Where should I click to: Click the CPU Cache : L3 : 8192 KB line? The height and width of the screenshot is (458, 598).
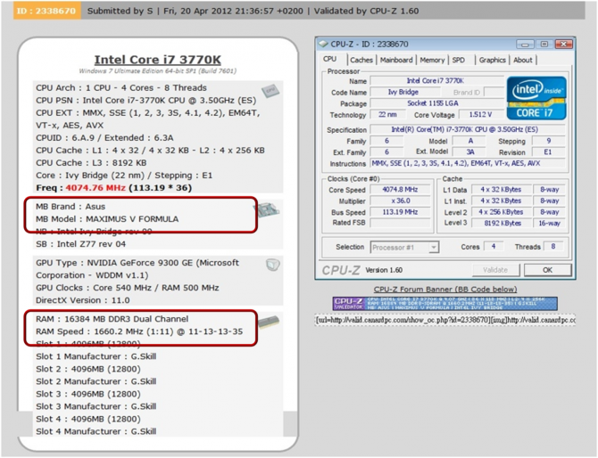click(91, 163)
